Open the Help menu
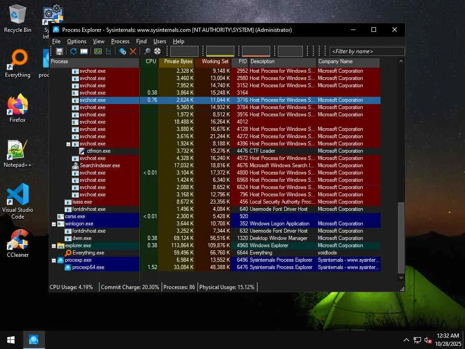Image resolution: width=465 pixels, height=349 pixels. click(x=178, y=41)
